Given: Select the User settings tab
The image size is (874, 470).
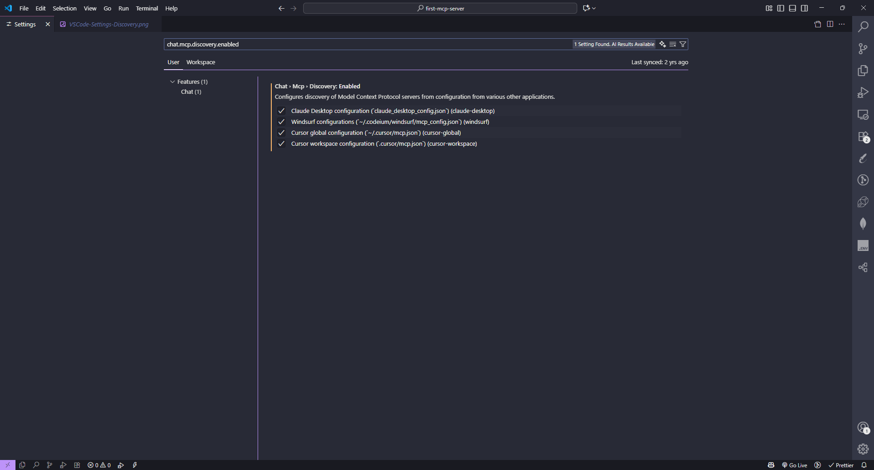Looking at the screenshot, I should (x=173, y=62).
